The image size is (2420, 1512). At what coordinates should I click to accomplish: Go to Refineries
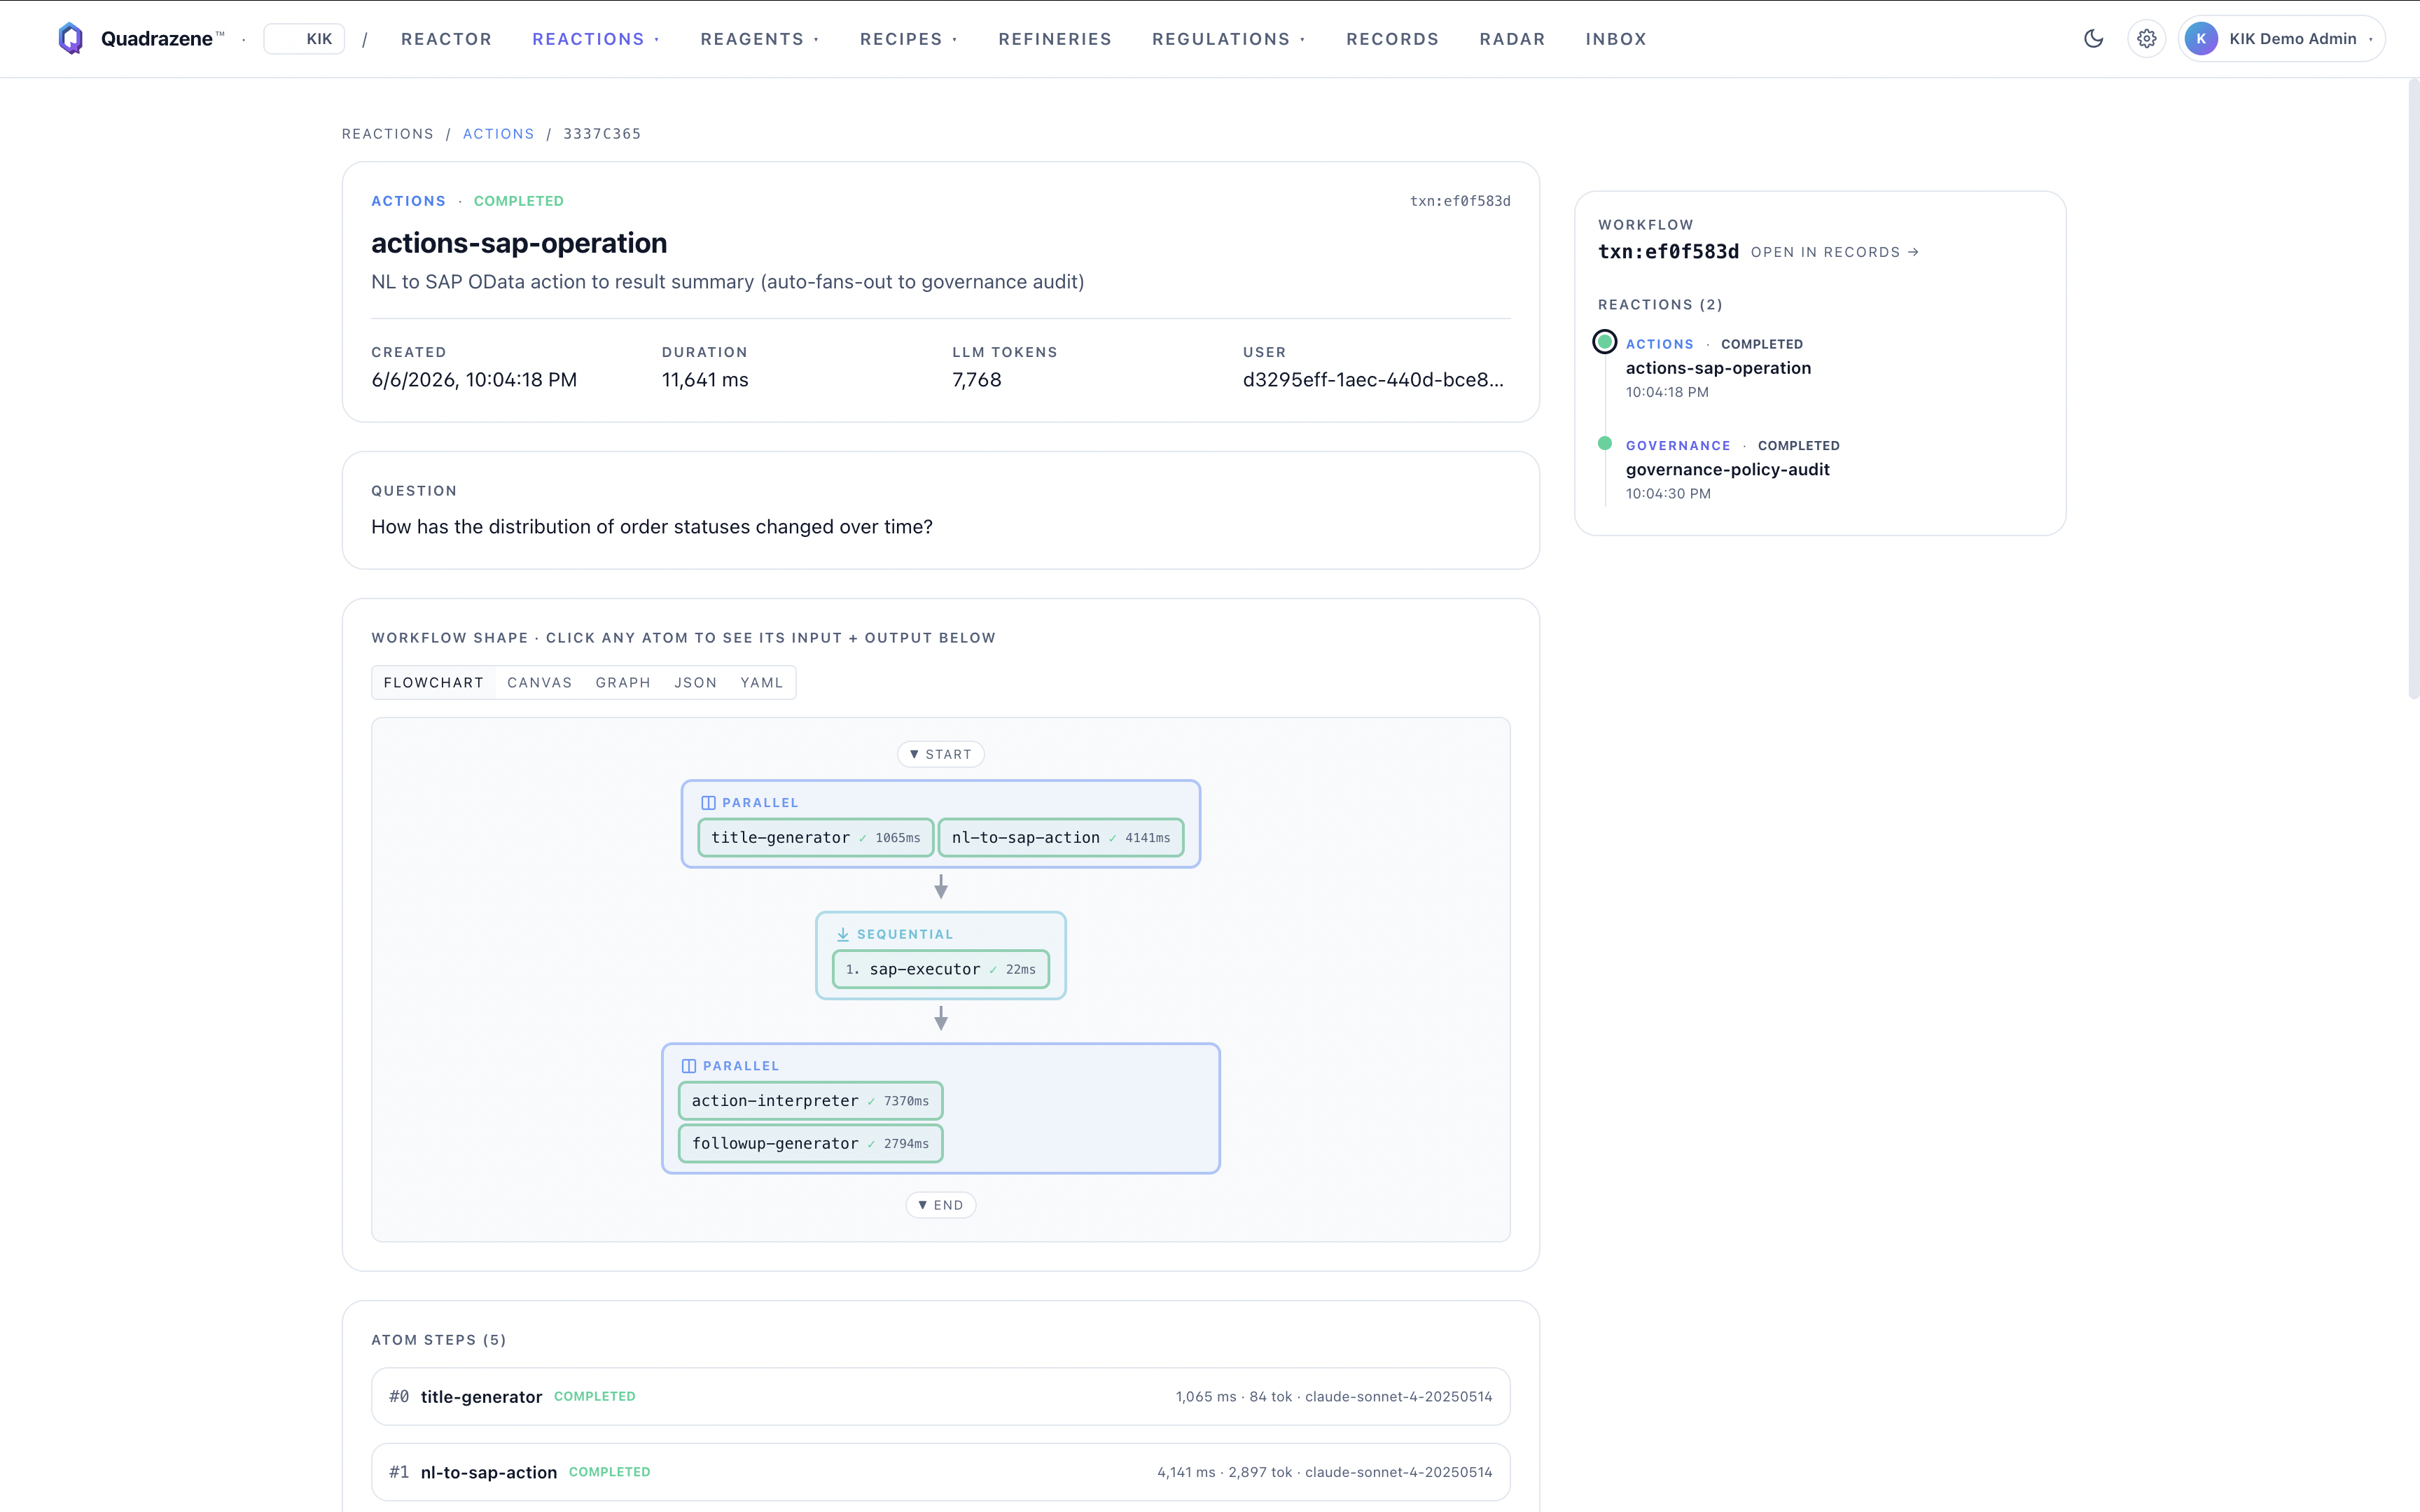(1054, 38)
